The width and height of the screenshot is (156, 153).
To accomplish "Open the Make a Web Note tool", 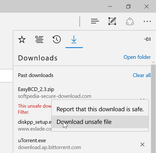I will 112,21.
